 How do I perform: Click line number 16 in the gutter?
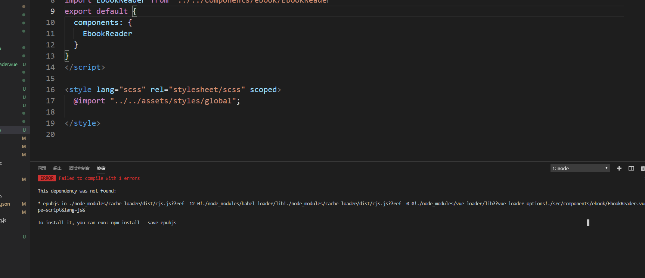[50, 90]
